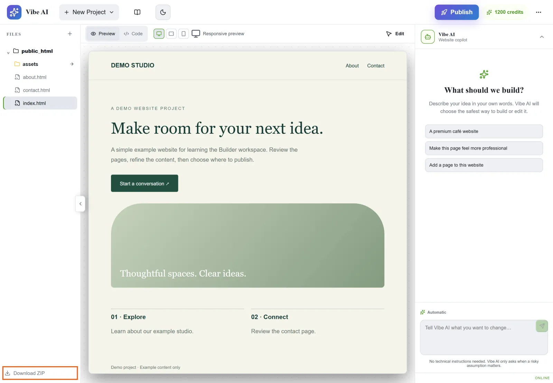
Task: Focus the Tell Vibe AI message box
Action: coord(484,337)
